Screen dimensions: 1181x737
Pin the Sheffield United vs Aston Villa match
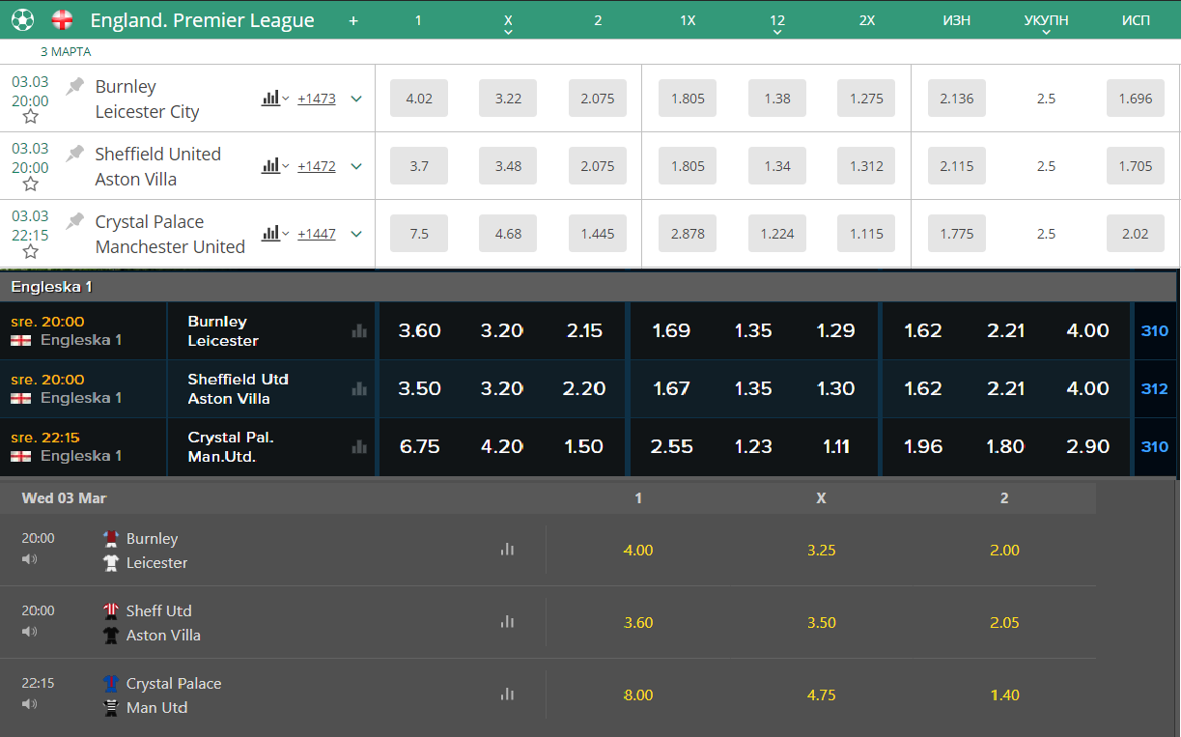pos(74,154)
